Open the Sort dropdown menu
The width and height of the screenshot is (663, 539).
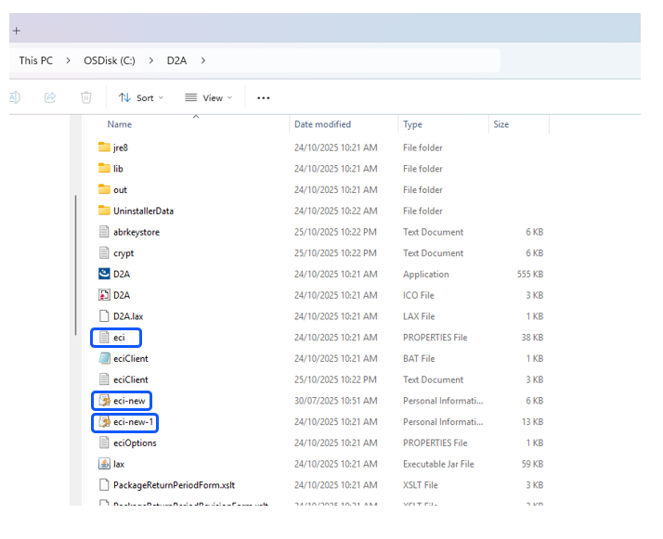141,97
